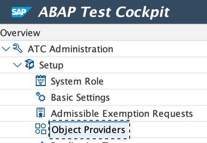Click the SAP logo in header

click(x=22, y=12)
